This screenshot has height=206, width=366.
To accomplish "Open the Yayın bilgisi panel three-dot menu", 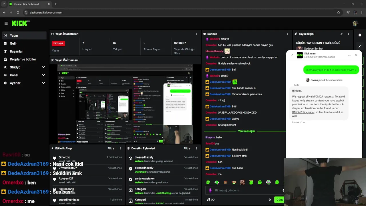I will 348,34.
